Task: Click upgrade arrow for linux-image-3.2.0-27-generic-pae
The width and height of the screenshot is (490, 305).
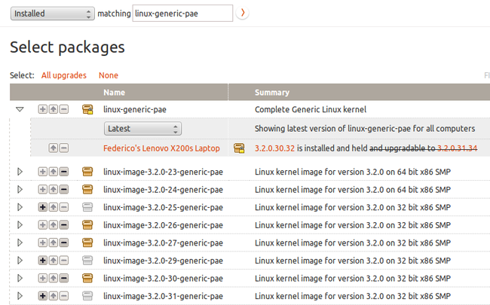Action: coord(54,242)
